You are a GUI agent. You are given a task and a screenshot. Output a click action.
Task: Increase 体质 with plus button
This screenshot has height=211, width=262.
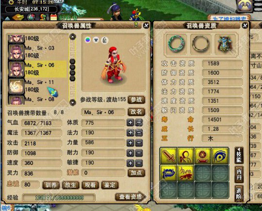131,123
